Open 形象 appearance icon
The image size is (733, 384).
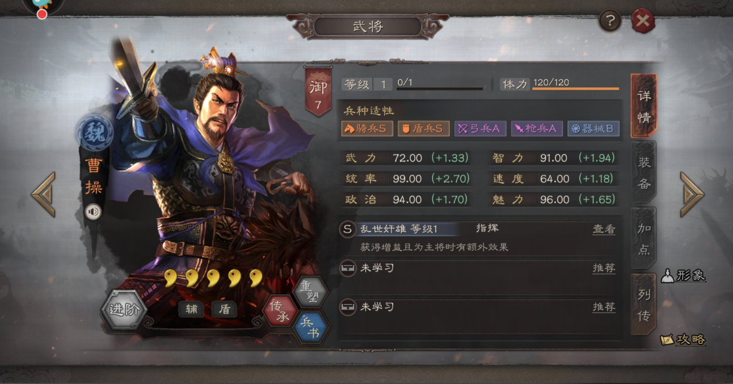point(684,275)
